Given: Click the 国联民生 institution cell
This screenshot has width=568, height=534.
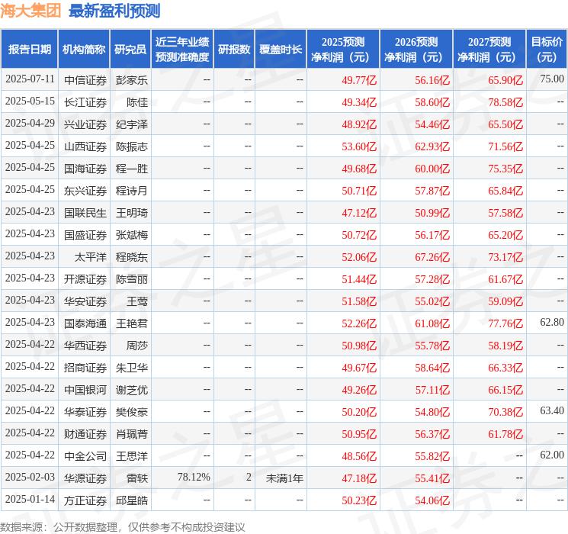Looking at the screenshot, I should [x=85, y=213].
